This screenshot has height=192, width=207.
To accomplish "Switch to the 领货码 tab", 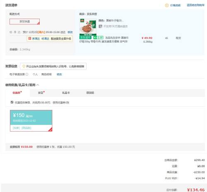I will click(x=90, y=93).
